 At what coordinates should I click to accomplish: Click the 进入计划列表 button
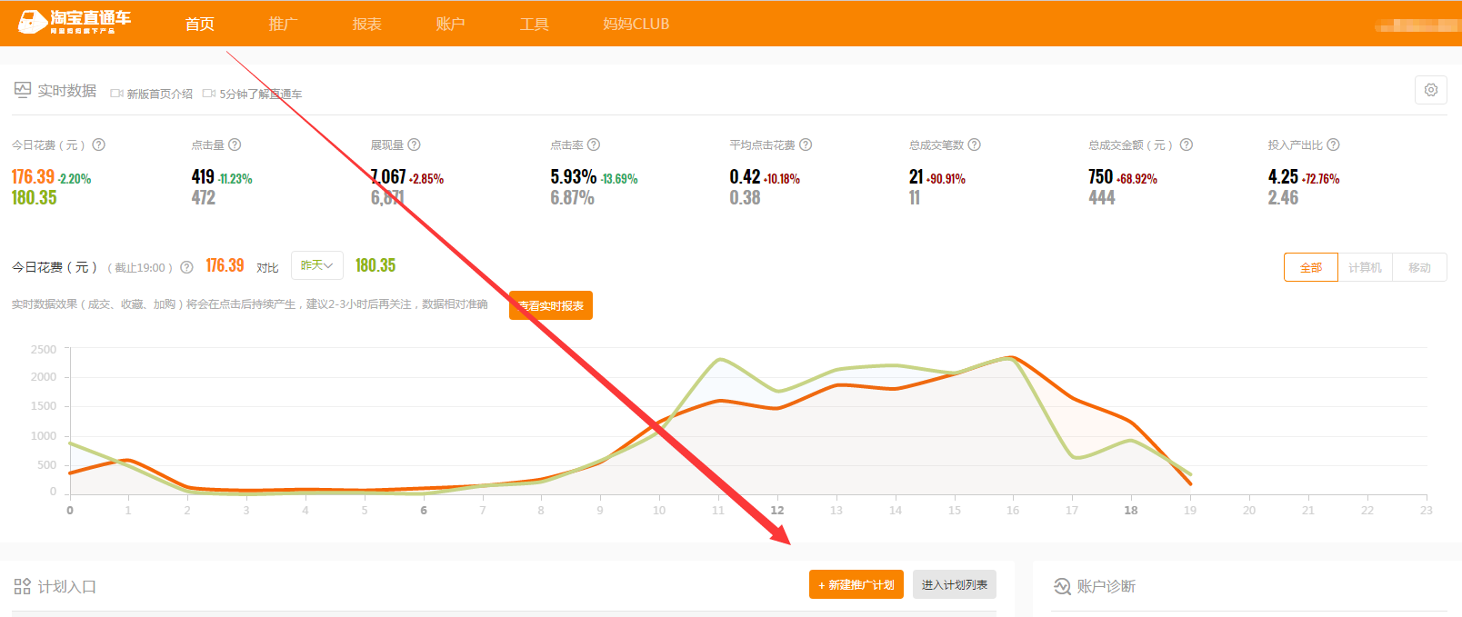[x=954, y=584]
